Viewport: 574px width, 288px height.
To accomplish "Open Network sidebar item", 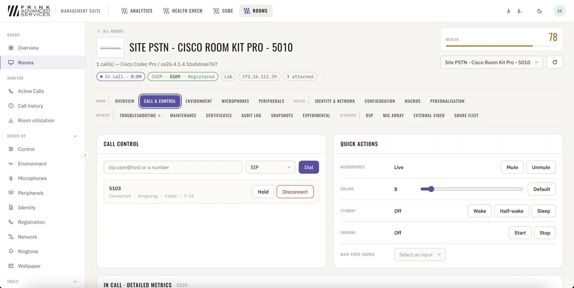I will tap(42, 237).
